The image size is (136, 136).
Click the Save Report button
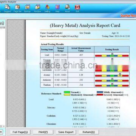click(x=66, y=132)
